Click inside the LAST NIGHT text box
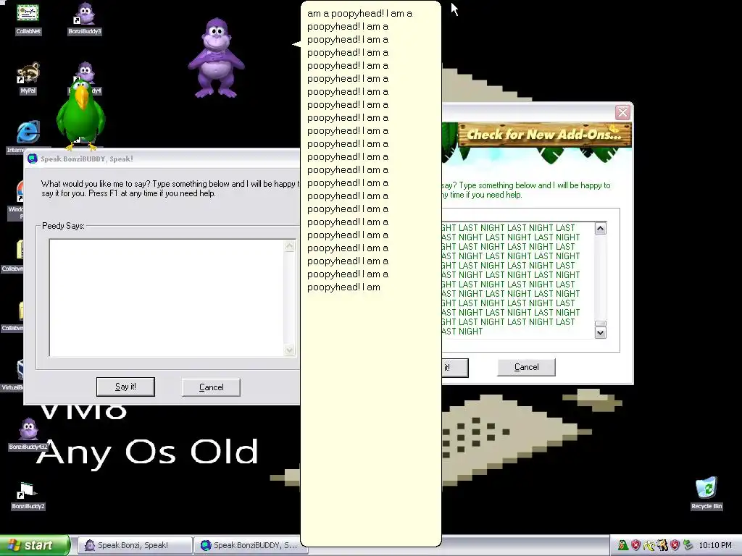742x556 pixels. pyautogui.click(x=517, y=280)
